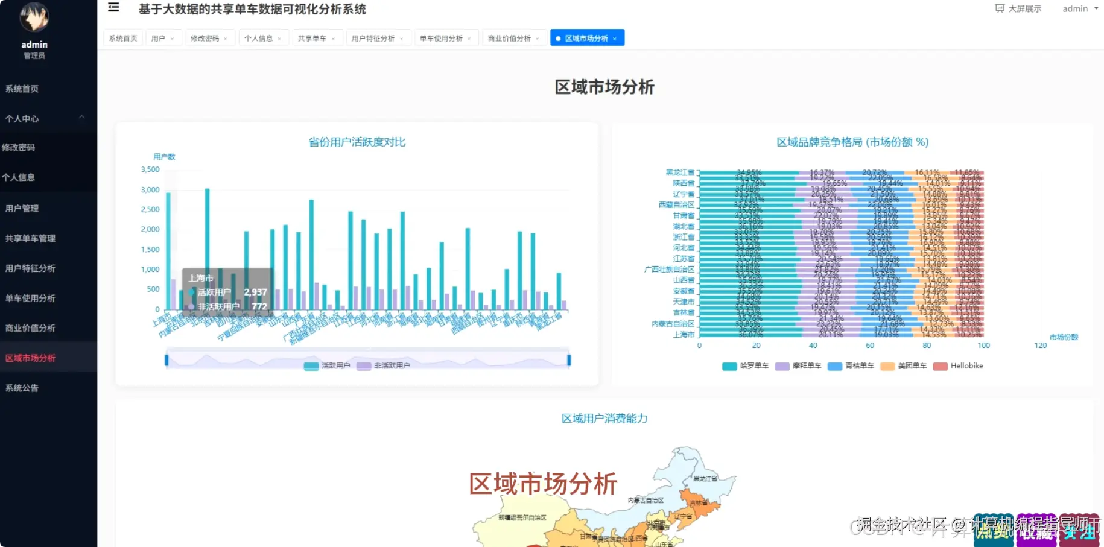The image size is (1104, 547).
Task: Close the 单车使用分析 tab
Action: 469,39
